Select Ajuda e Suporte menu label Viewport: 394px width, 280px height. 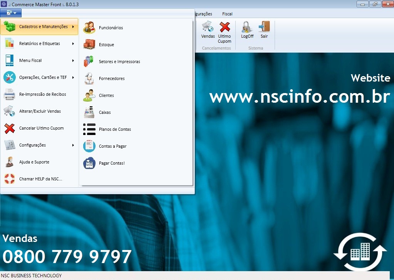pyautogui.click(x=34, y=162)
